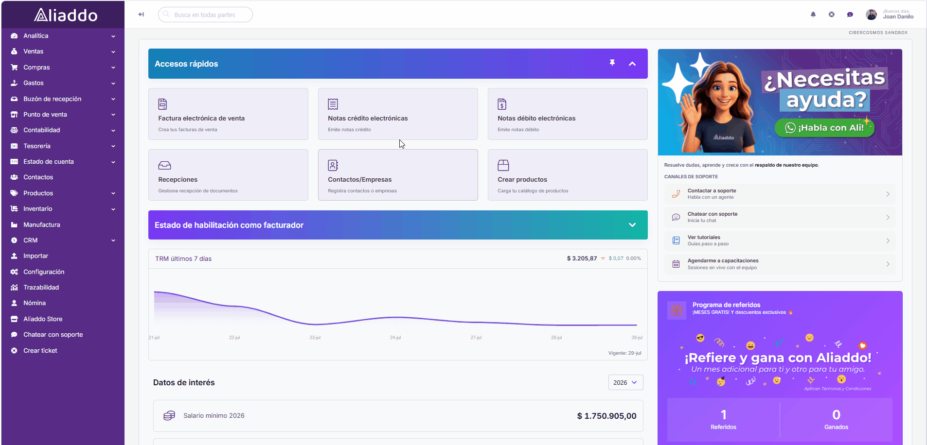Image resolution: width=927 pixels, height=445 pixels.
Task: Click the Busca en todas partes search field
Action: (x=205, y=15)
